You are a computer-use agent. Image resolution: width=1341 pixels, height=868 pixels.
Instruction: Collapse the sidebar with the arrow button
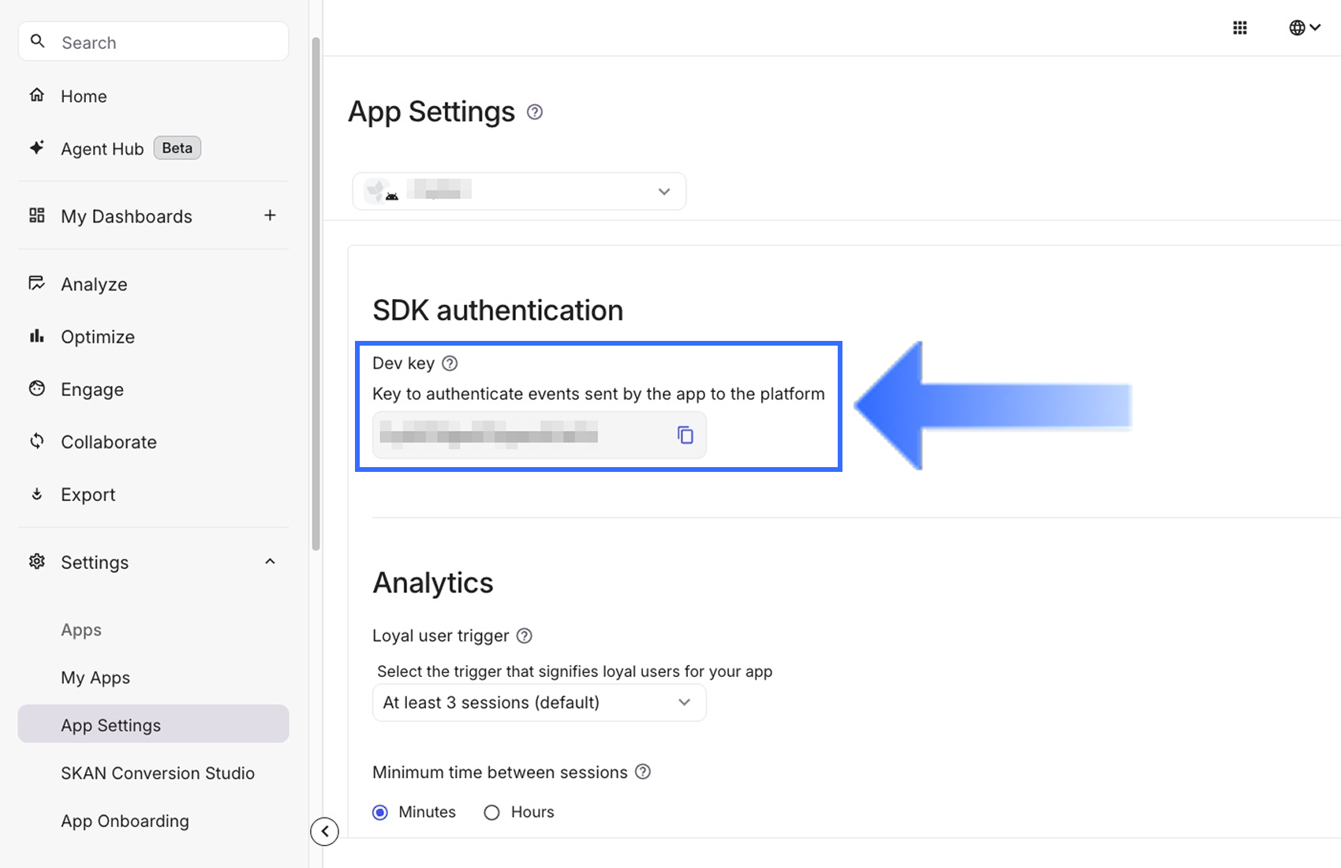click(x=324, y=832)
